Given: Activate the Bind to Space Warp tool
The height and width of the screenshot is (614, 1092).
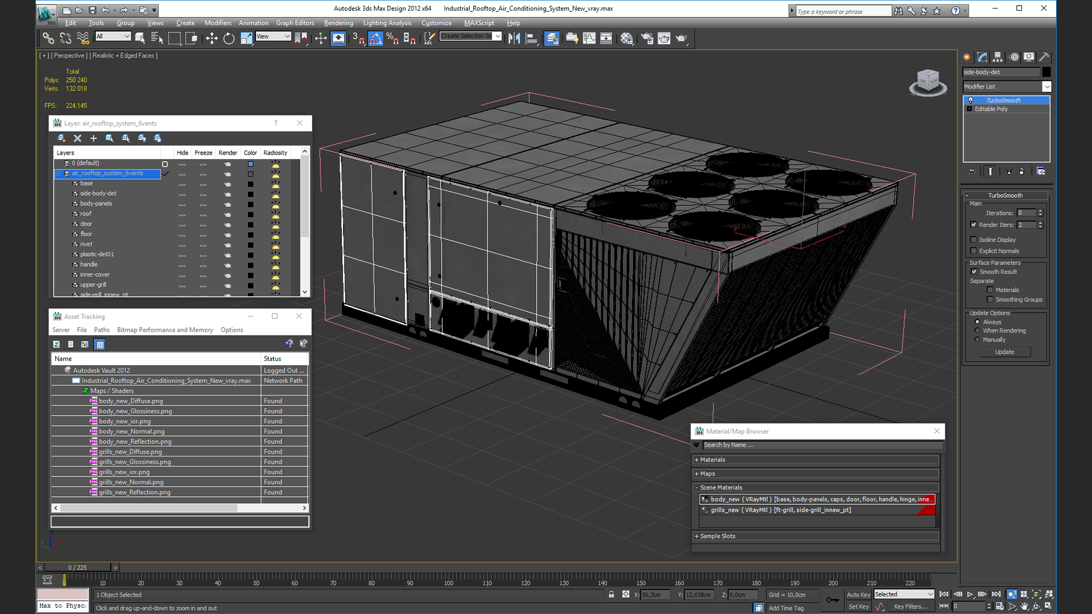Looking at the screenshot, I should pyautogui.click(x=83, y=38).
